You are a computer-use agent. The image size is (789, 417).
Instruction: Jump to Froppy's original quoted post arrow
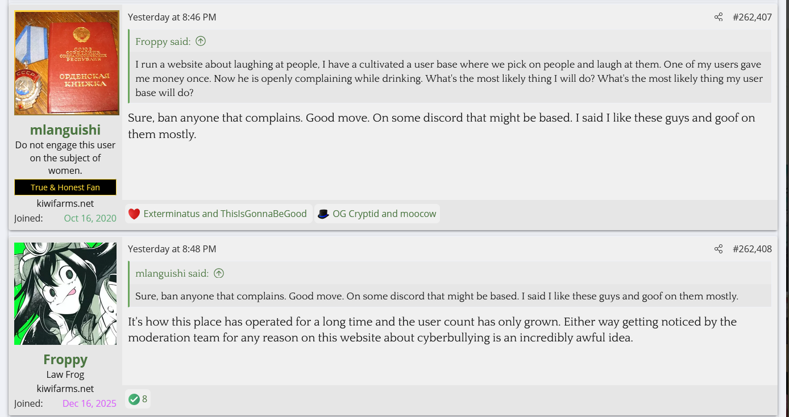201,41
